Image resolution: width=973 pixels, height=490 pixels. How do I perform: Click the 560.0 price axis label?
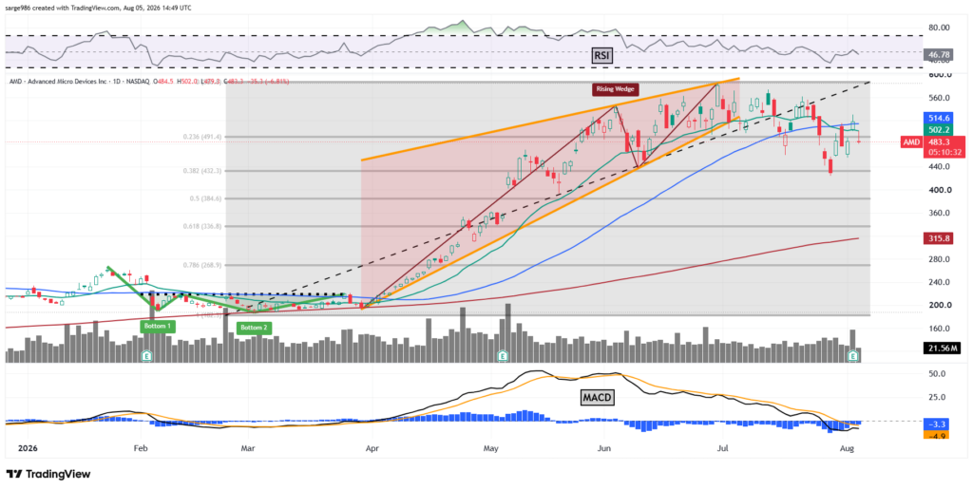tap(940, 98)
